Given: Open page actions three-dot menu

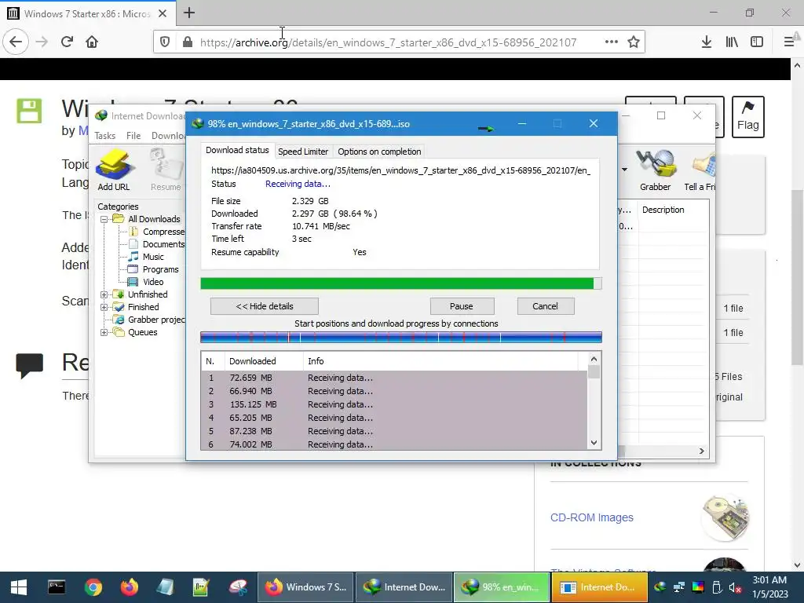Looking at the screenshot, I should 611,42.
